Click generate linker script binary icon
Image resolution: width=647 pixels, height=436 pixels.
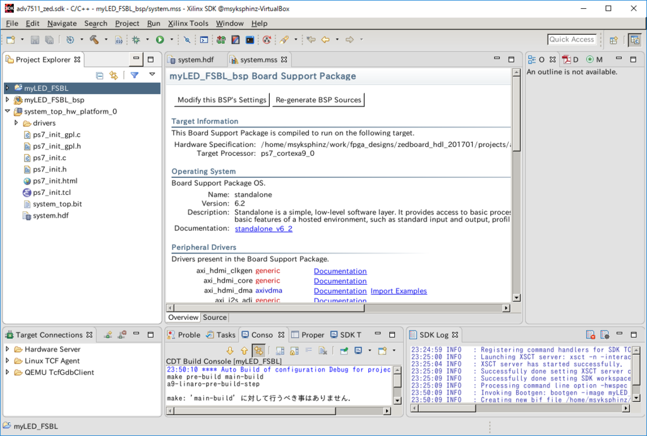pyautogui.click(x=119, y=40)
